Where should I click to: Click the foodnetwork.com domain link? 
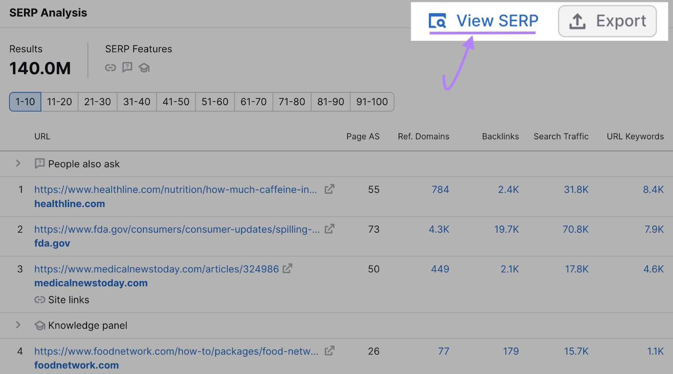pyautogui.click(x=77, y=366)
